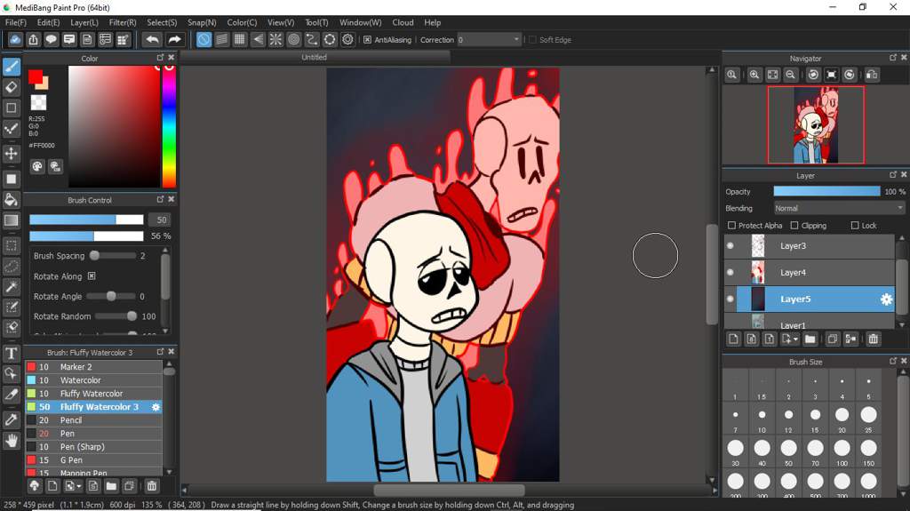Select the Bucket fill tool
910x511 pixels.
(x=11, y=200)
